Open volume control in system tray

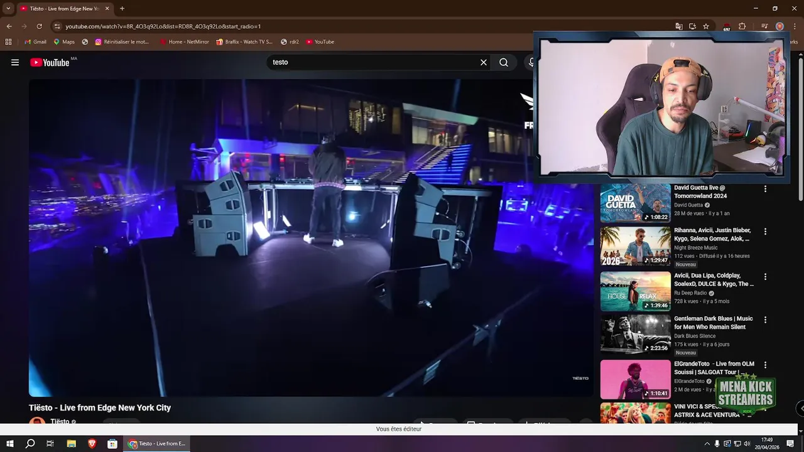click(x=747, y=444)
